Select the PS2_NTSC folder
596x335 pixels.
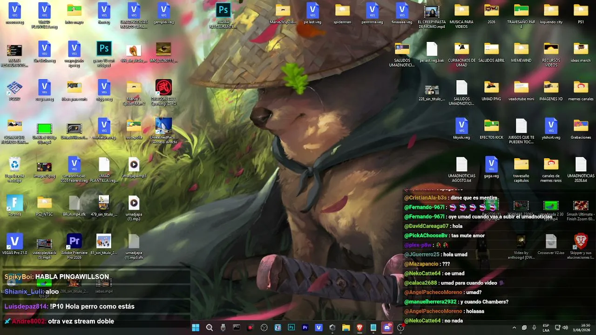tap(44, 206)
